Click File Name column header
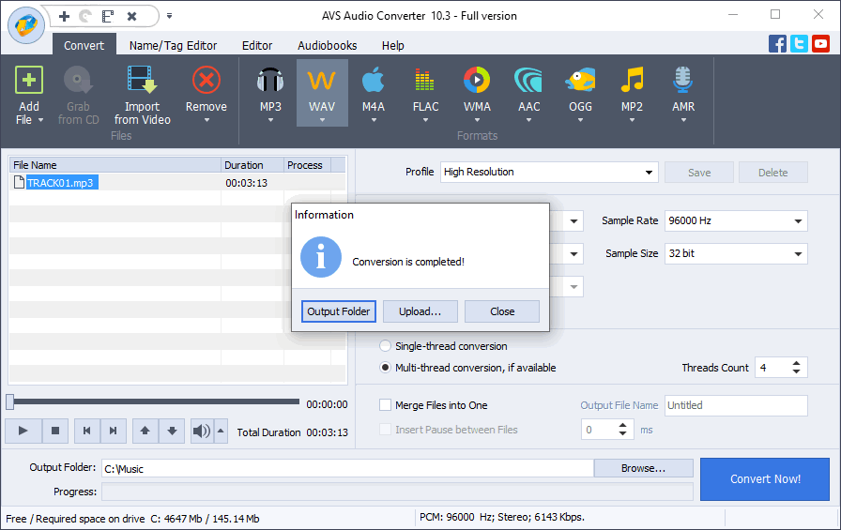Screen dimensions: 841x530 point(115,165)
